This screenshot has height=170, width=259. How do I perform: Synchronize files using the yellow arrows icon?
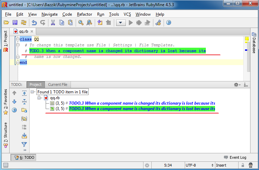pos(24,22)
